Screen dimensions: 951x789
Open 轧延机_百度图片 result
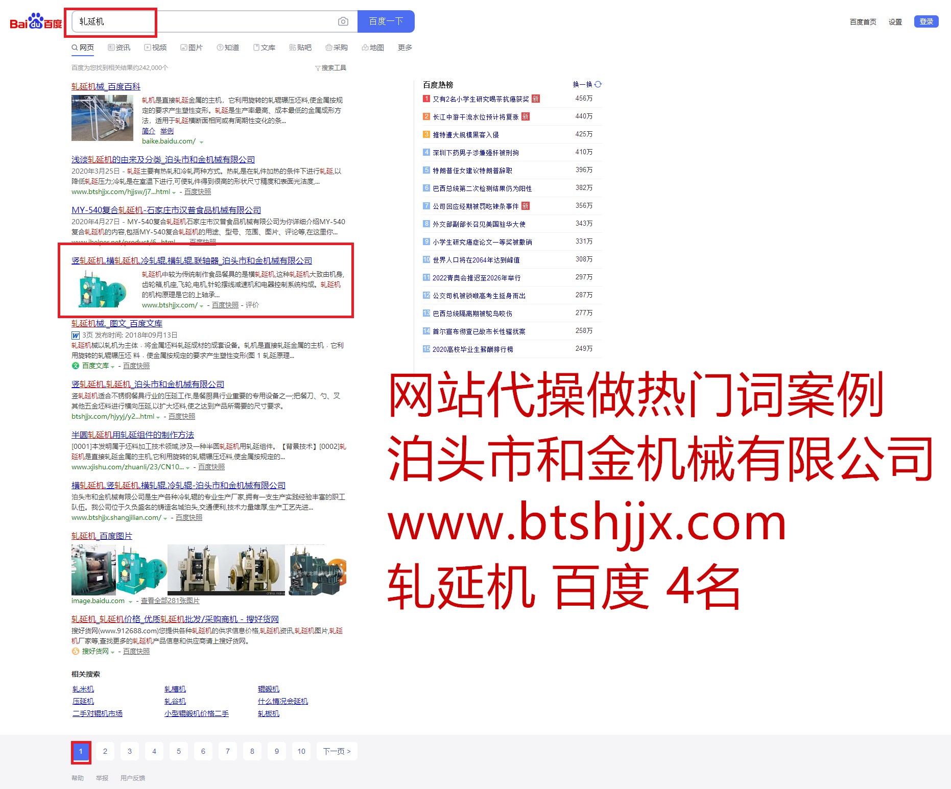(102, 536)
